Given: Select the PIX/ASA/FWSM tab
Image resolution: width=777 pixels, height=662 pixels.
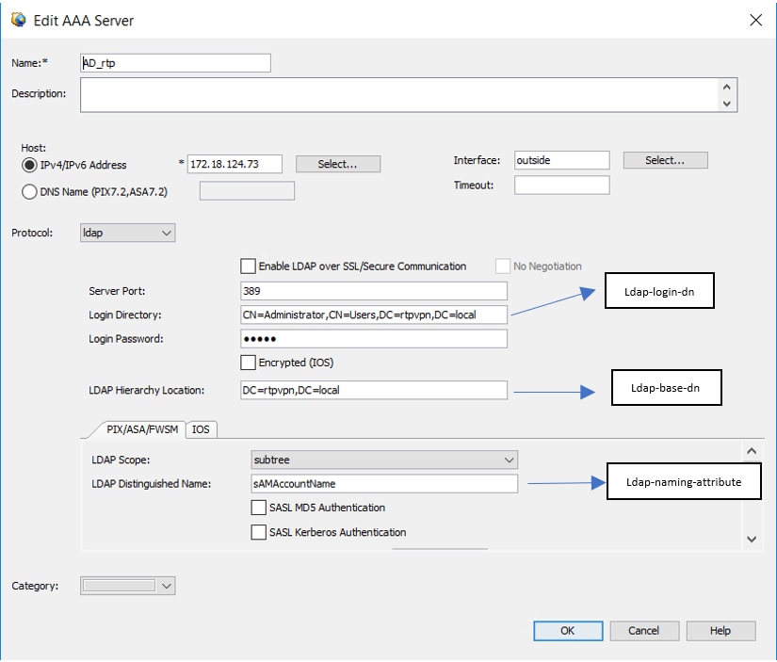Looking at the screenshot, I should click(138, 429).
